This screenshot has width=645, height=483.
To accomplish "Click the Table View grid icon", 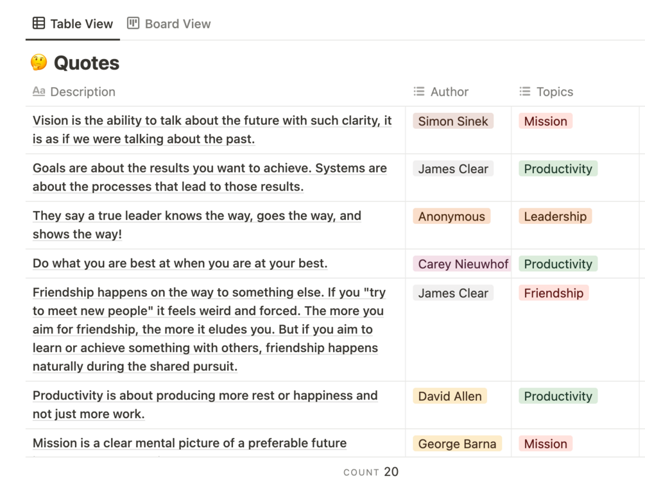I will [39, 23].
